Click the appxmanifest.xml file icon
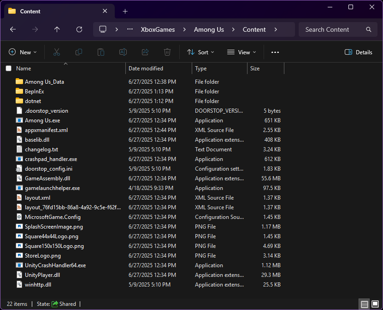Viewport: 383px width, 310px height. [x=19, y=130]
